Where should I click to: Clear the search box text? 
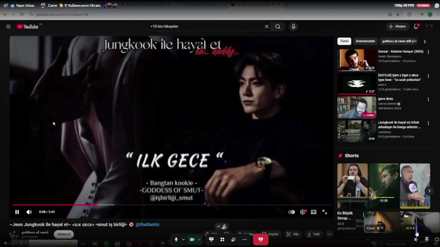click(266, 26)
